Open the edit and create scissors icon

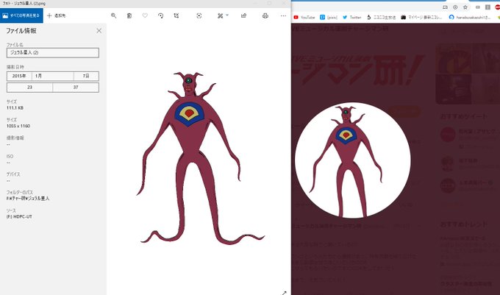click(220, 15)
